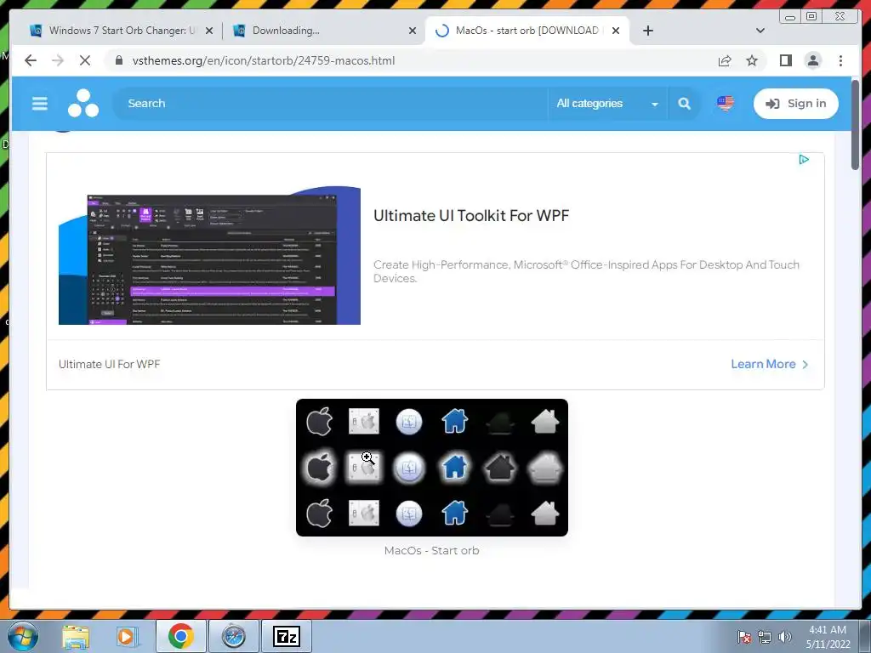Click the vsthemes three-circle logo
Image resolution: width=871 pixels, height=653 pixels.
point(83,103)
